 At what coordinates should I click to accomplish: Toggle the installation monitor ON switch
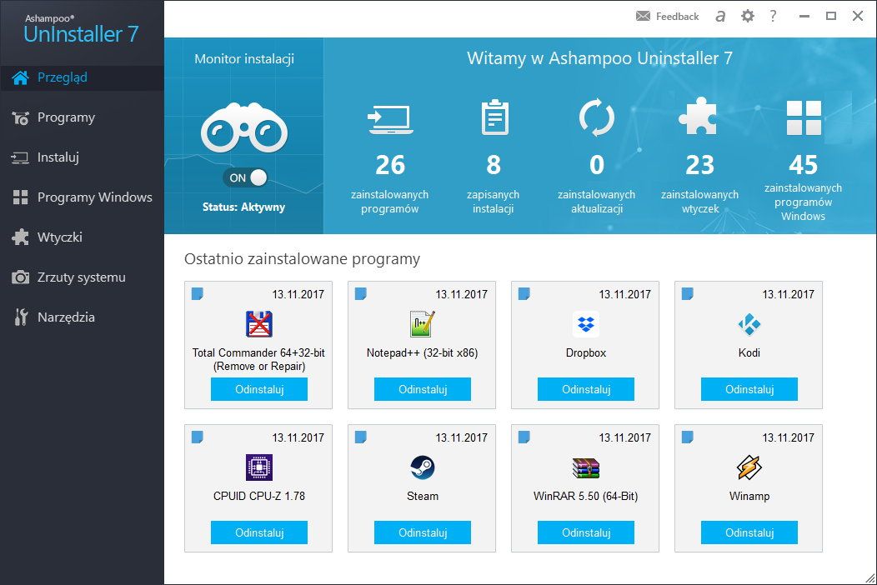click(246, 177)
